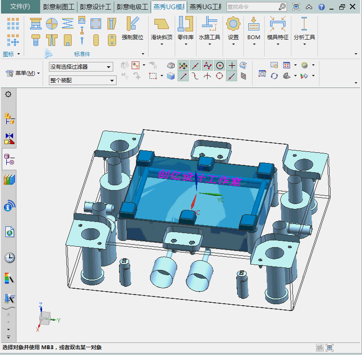Select the two-hole block icon

(112, 40)
